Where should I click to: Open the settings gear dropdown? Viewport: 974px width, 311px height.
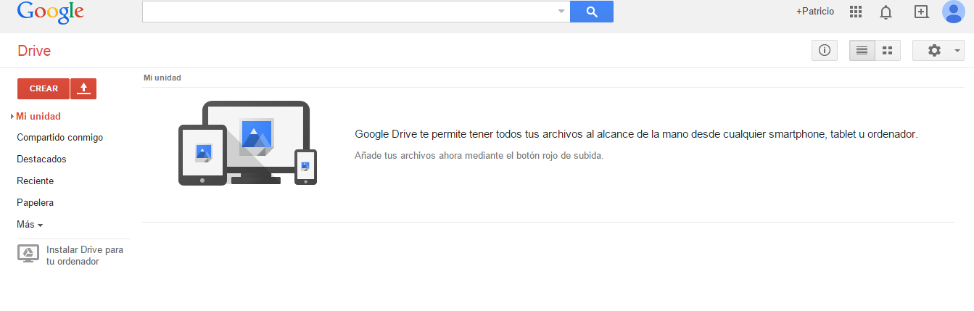(x=938, y=51)
